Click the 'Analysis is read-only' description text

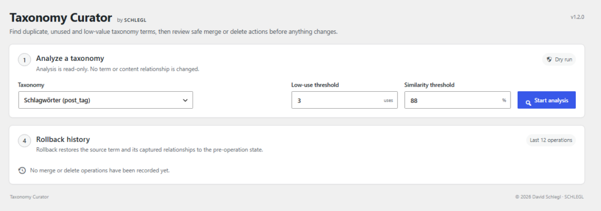[x=117, y=69]
